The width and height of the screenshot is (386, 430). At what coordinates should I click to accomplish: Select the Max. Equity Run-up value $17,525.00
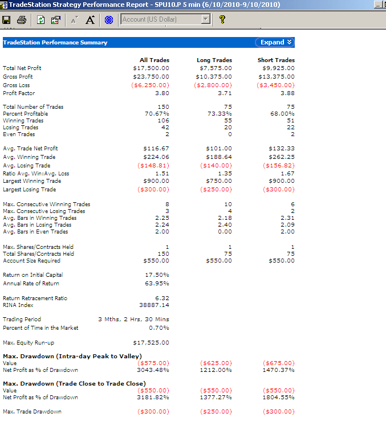151,342
